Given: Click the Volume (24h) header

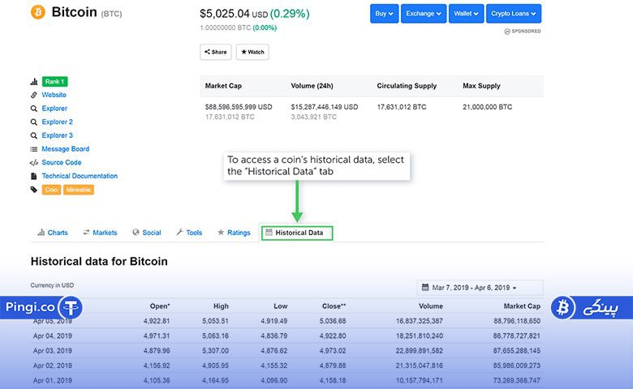Looking at the screenshot, I should pyautogui.click(x=312, y=86).
